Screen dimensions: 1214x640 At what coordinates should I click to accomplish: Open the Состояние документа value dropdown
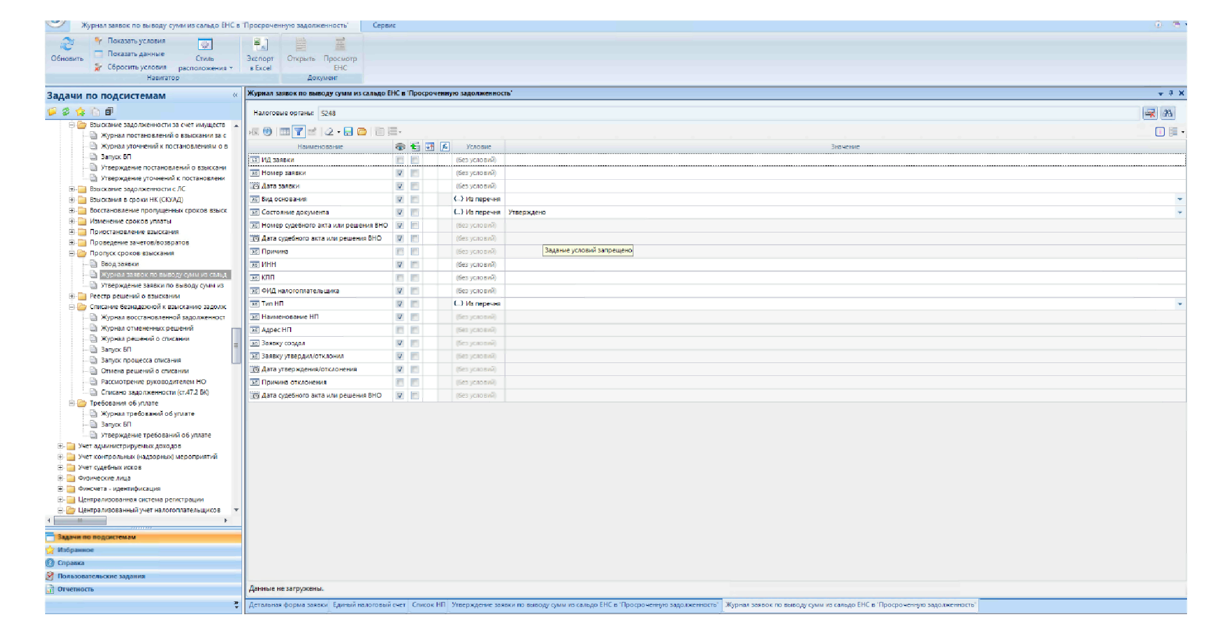pos(1179,213)
